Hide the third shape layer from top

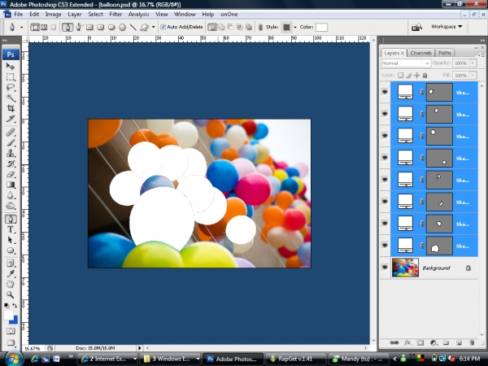[x=385, y=136]
